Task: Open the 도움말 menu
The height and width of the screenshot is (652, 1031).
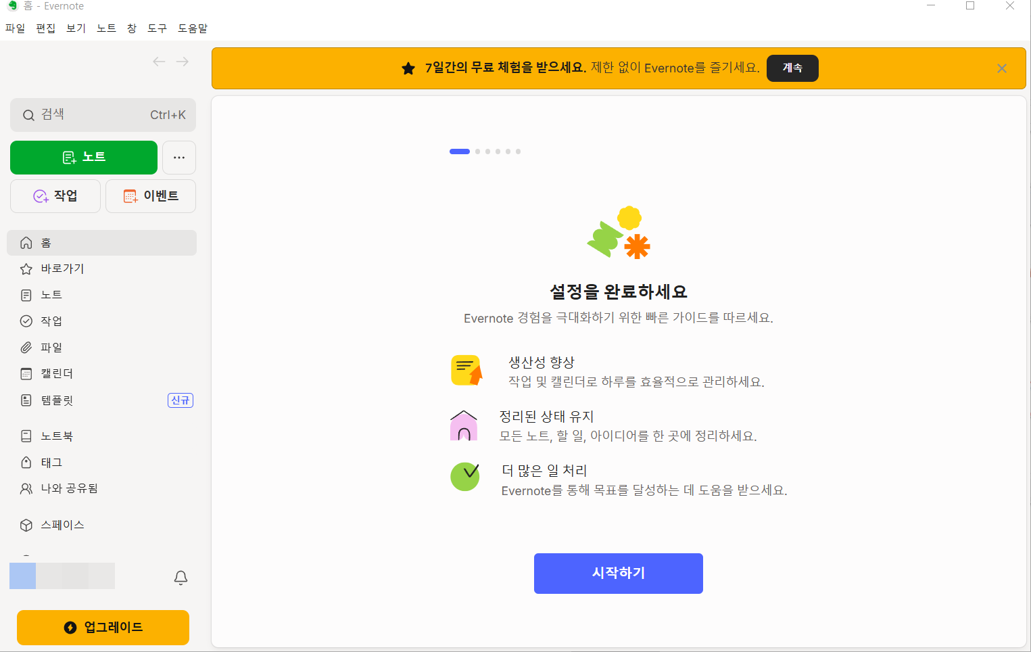Action: tap(193, 28)
